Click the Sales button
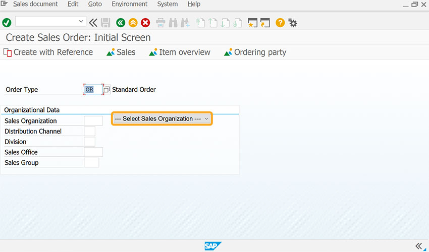The width and height of the screenshot is (429, 252). (121, 52)
